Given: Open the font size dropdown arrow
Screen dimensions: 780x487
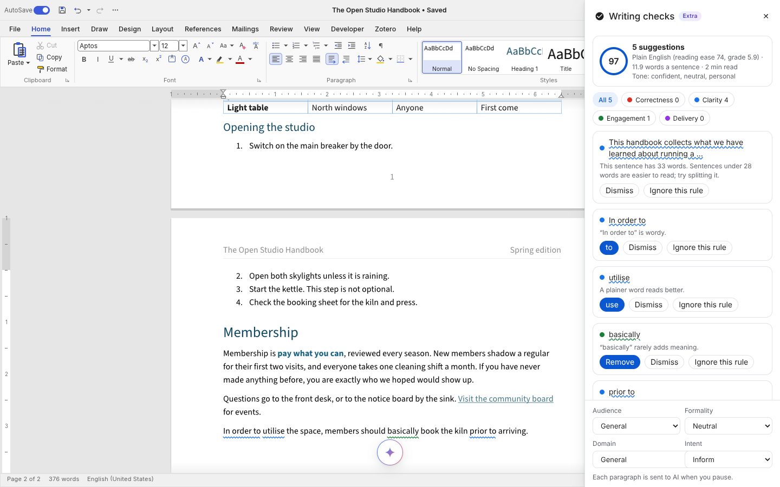Looking at the screenshot, I should click(183, 46).
